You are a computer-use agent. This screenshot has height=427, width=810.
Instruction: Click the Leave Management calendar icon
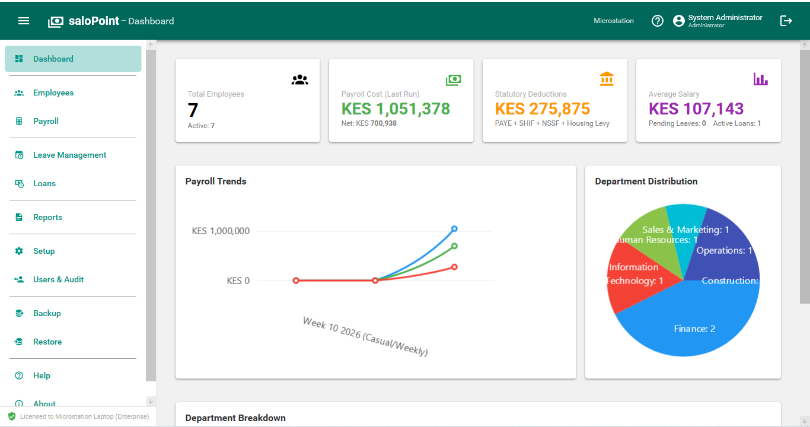pos(20,155)
